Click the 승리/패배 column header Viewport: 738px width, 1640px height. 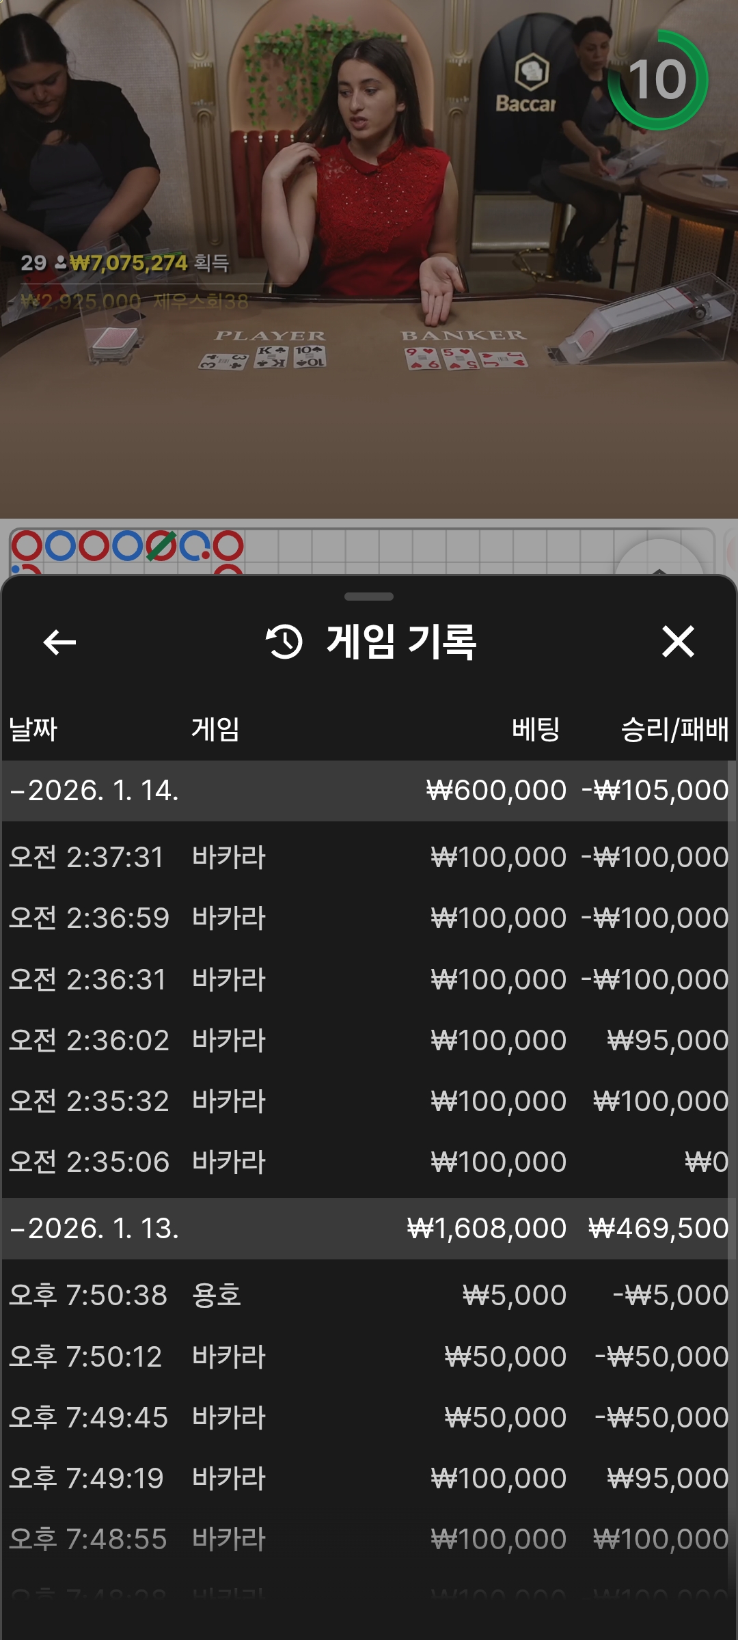click(674, 729)
